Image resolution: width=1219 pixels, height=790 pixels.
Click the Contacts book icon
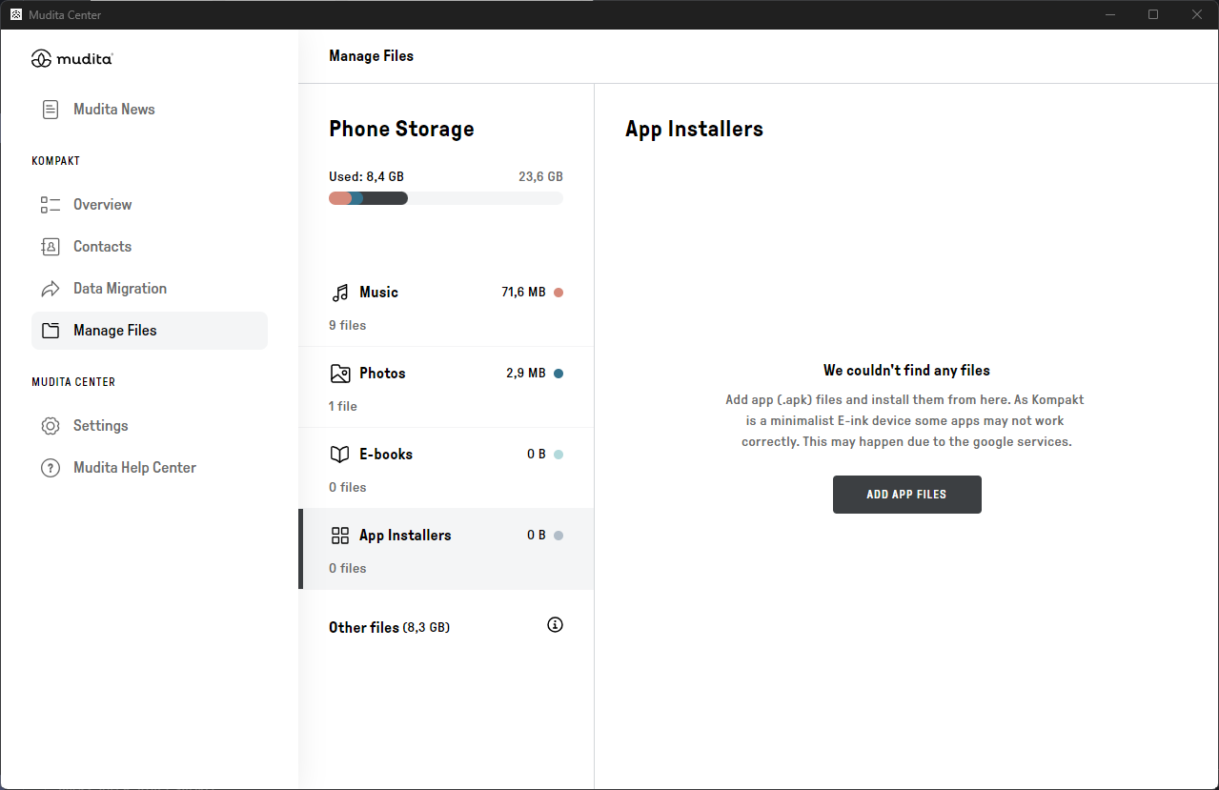point(51,247)
